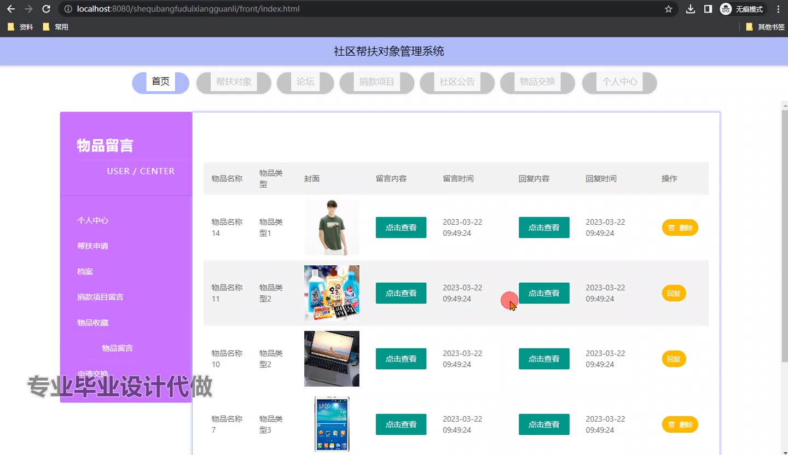
Task: Click the 操作 column header
Action: (x=669, y=178)
